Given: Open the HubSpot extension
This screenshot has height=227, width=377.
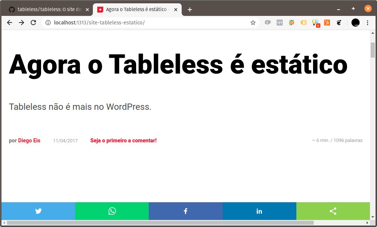Looking at the screenshot, I should click(327, 23).
